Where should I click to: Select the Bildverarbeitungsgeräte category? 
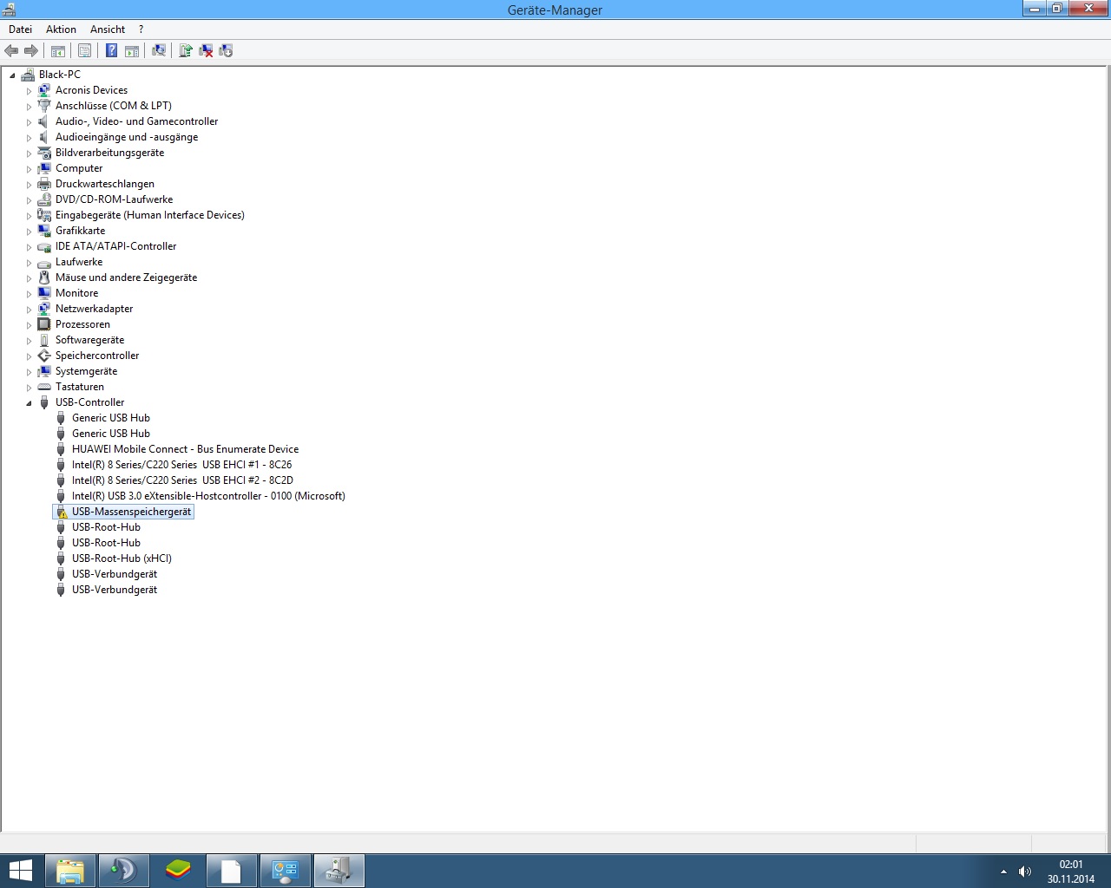[x=109, y=153]
